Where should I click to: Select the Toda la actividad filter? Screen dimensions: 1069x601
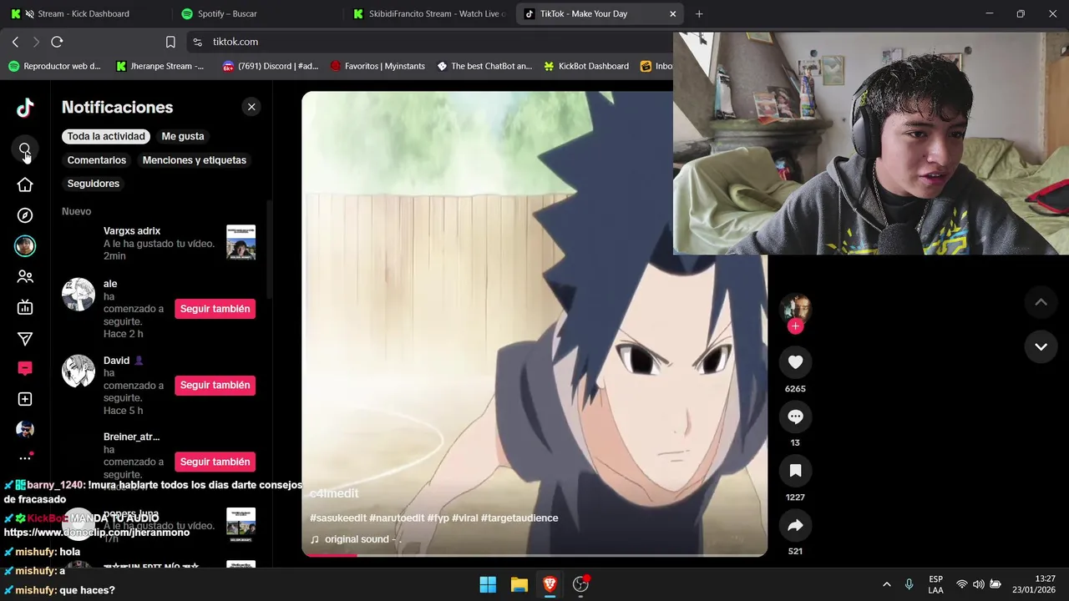pos(106,136)
